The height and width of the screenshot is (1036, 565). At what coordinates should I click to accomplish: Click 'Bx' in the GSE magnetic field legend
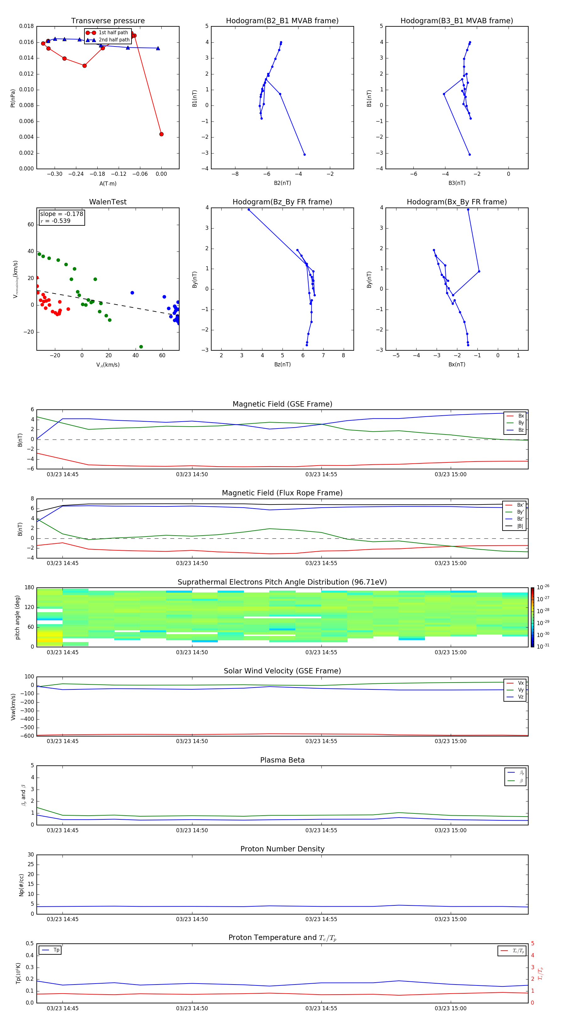(x=521, y=416)
